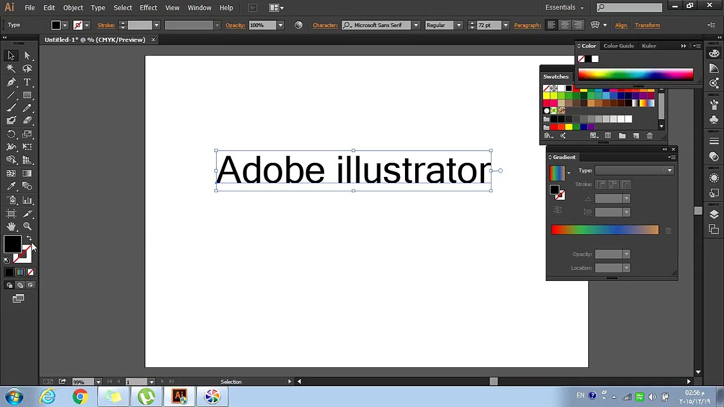This screenshot has width=724, height=407.
Task: Open the font style Regular dropdown
Action: 459,25
